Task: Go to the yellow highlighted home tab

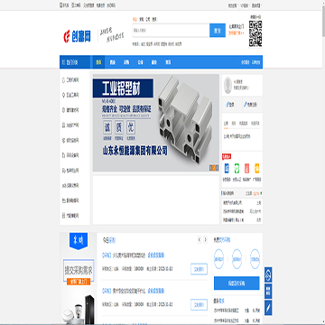Action: pos(98,62)
